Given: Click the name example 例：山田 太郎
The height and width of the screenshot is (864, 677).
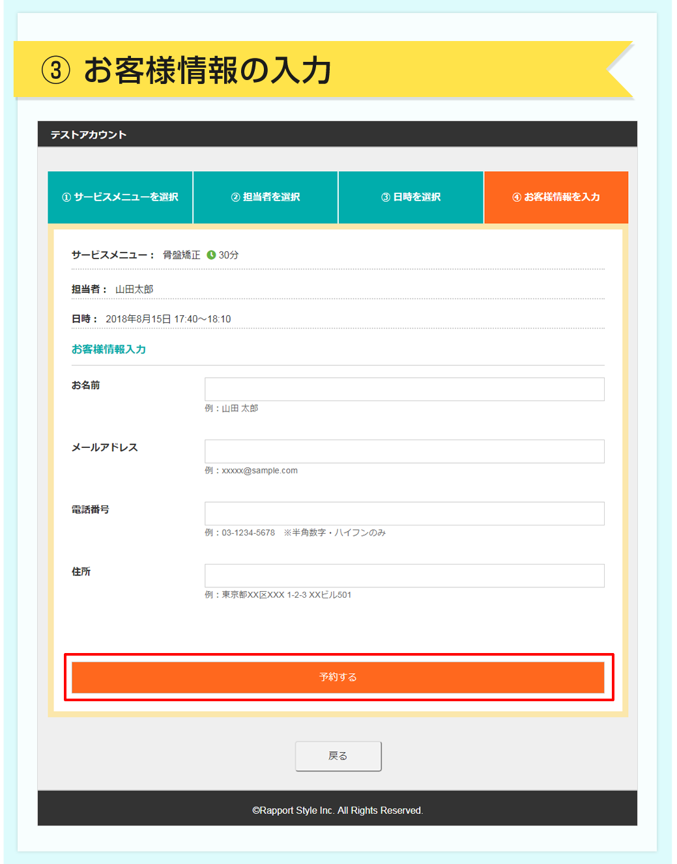Looking at the screenshot, I should point(231,408).
